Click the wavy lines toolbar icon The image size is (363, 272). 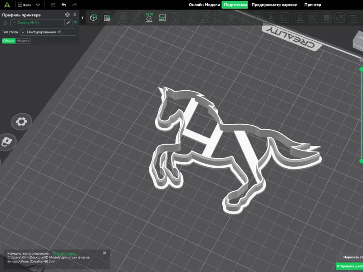coord(353,18)
